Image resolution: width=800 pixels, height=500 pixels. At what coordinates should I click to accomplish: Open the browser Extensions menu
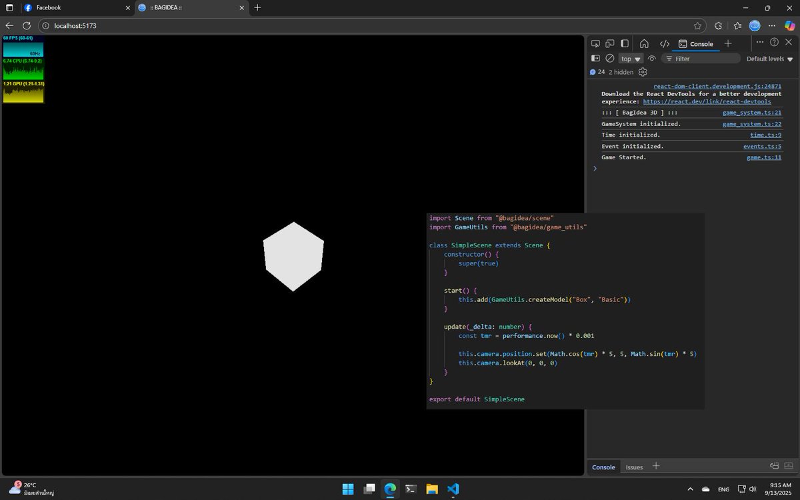[x=718, y=25]
